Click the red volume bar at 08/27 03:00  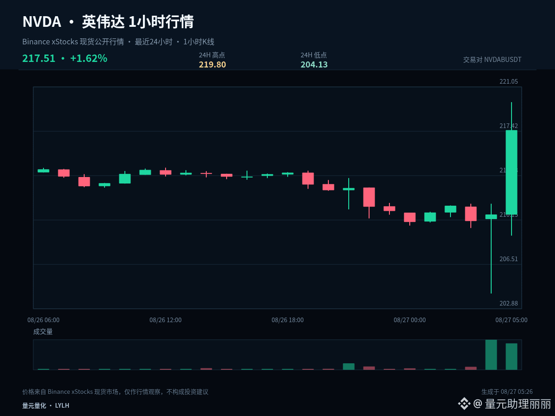[471, 368]
